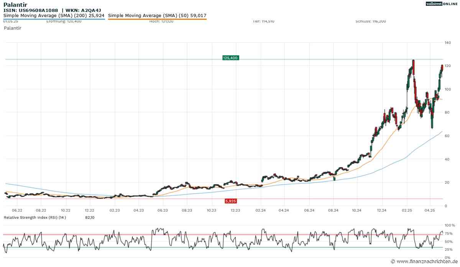Viewport: 460px width, 267px height.
Task: Click the 02.24 time axis label
Action: (x=261, y=210)
